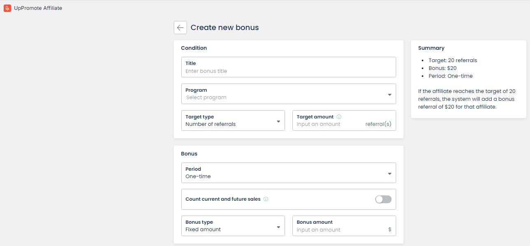Click the Create new bonus heading
The height and width of the screenshot is (246, 530).
click(x=224, y=28)
